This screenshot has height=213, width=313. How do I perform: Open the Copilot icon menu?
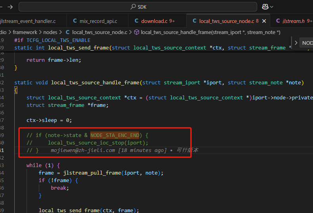265,7
